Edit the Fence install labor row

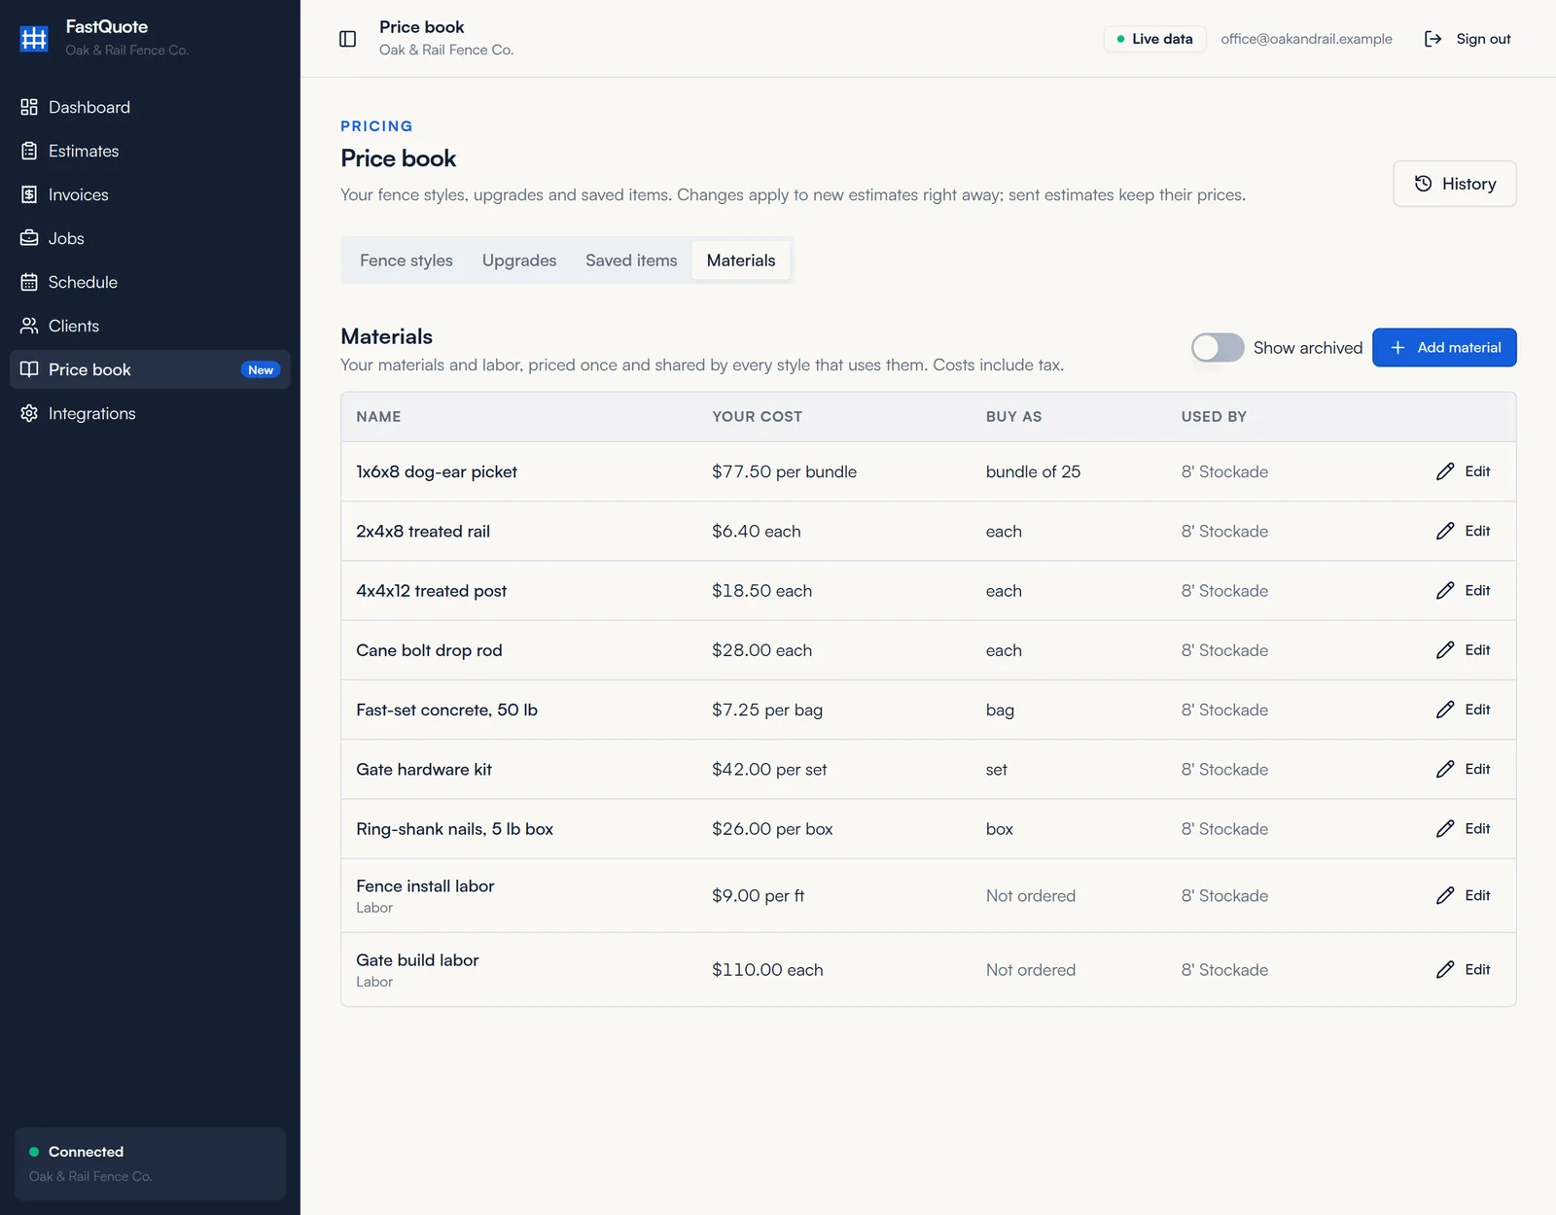pyautogui.click(x=1463, y=895)
